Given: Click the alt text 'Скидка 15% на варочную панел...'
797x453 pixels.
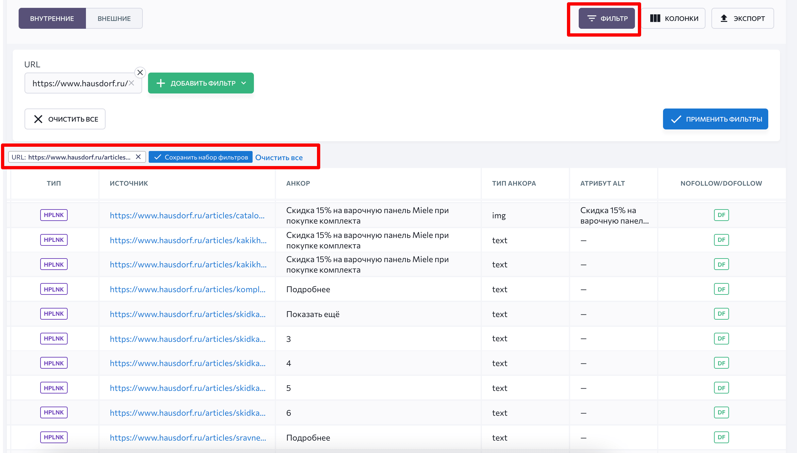Looking at the screenshot, I should pyautogui.click(x=614, y=215).
